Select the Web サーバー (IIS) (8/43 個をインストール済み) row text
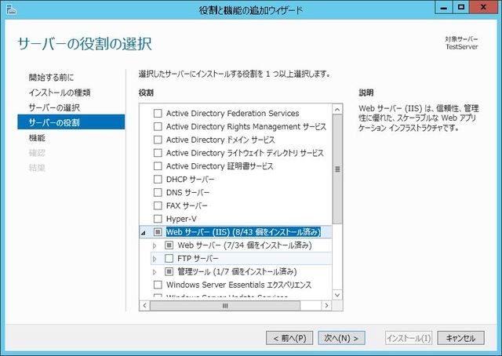The image size is (502, 356). (243, 232)
